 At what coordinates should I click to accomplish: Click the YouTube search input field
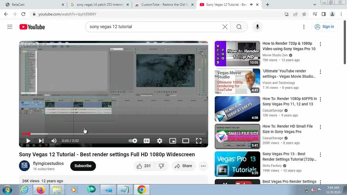(x=155, y=27)
